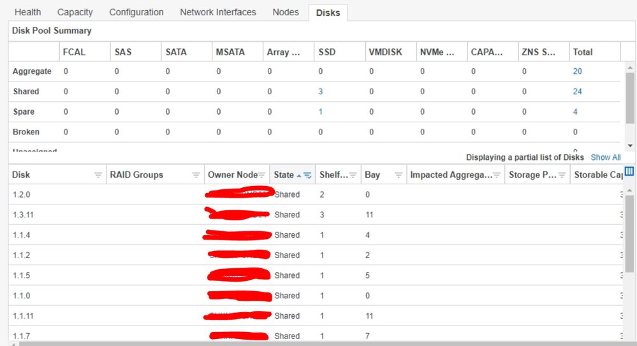Click Bay value 11 for disk 1.1.11
This screenshot has height=346, width=637.
coord(369,316)
